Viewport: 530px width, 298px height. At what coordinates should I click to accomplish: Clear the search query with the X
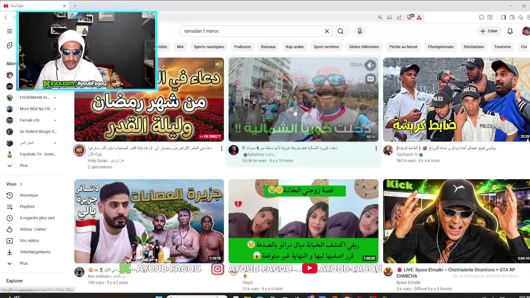tap(327, 31)
